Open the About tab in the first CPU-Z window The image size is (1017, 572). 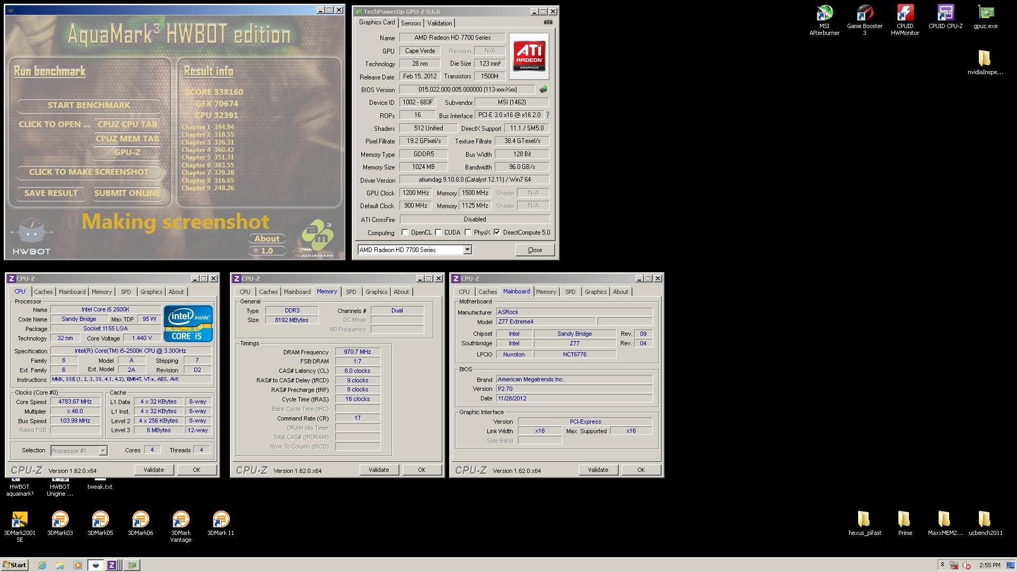click(x=176, y=292)
